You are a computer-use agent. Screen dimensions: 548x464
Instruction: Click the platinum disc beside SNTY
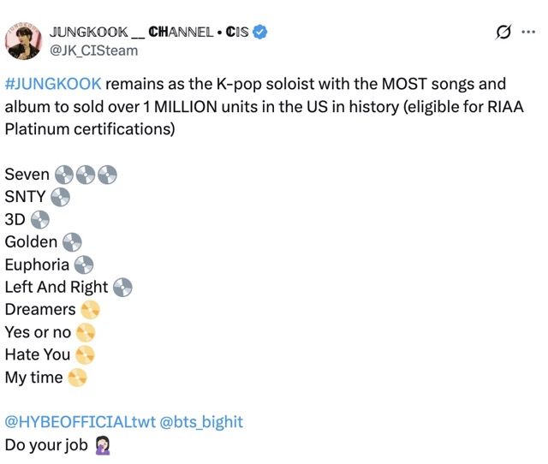point(60,197)
